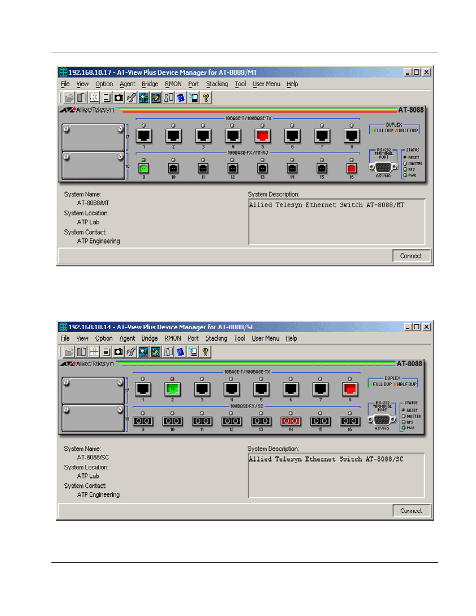Screen dimensions: 476x616
Task: Open Tool menu in AT-8088/SC window
Action: pos(239,338)
